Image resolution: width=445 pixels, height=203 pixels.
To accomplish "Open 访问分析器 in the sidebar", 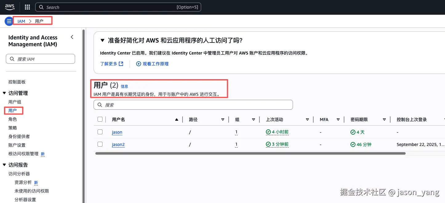I will (x=19, y=174).
